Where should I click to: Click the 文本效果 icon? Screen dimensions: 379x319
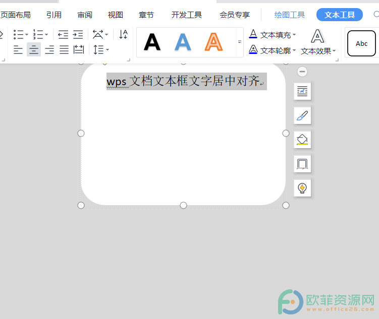coord(317,37)
